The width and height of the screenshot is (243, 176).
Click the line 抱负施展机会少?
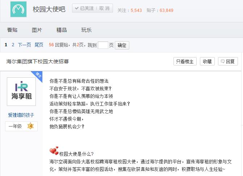coord(67,126)
